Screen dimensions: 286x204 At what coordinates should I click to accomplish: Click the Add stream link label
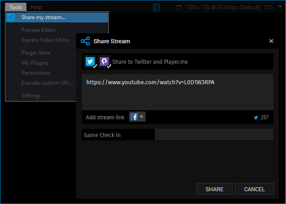pyautogui.click(x=105, y=117)
